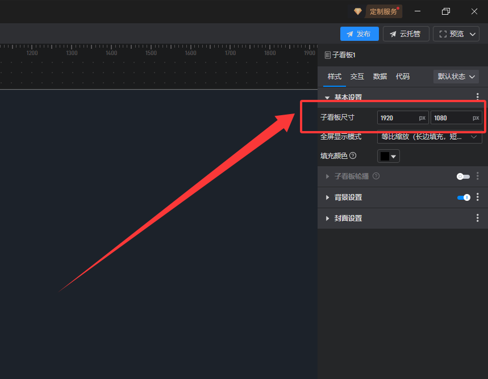Click the 子看板1 title text

click(x=344, y=56)
